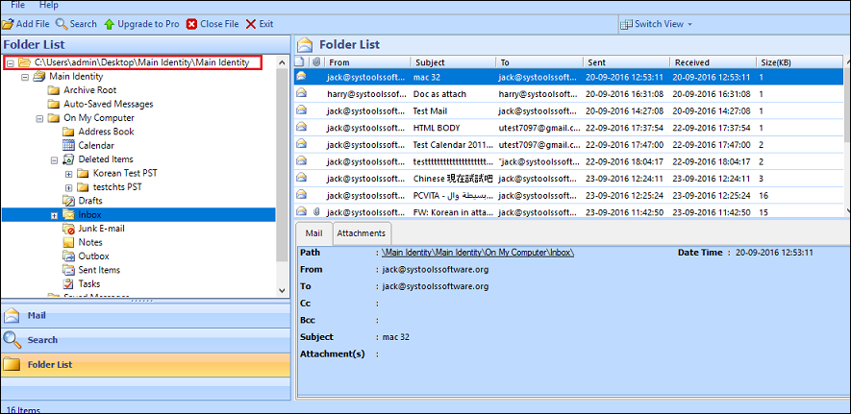Click the Search toolbar button

point(76,24)
